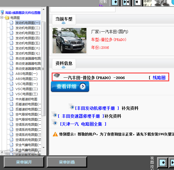Open ABS电路图(一)

click(x=27, y=74)
